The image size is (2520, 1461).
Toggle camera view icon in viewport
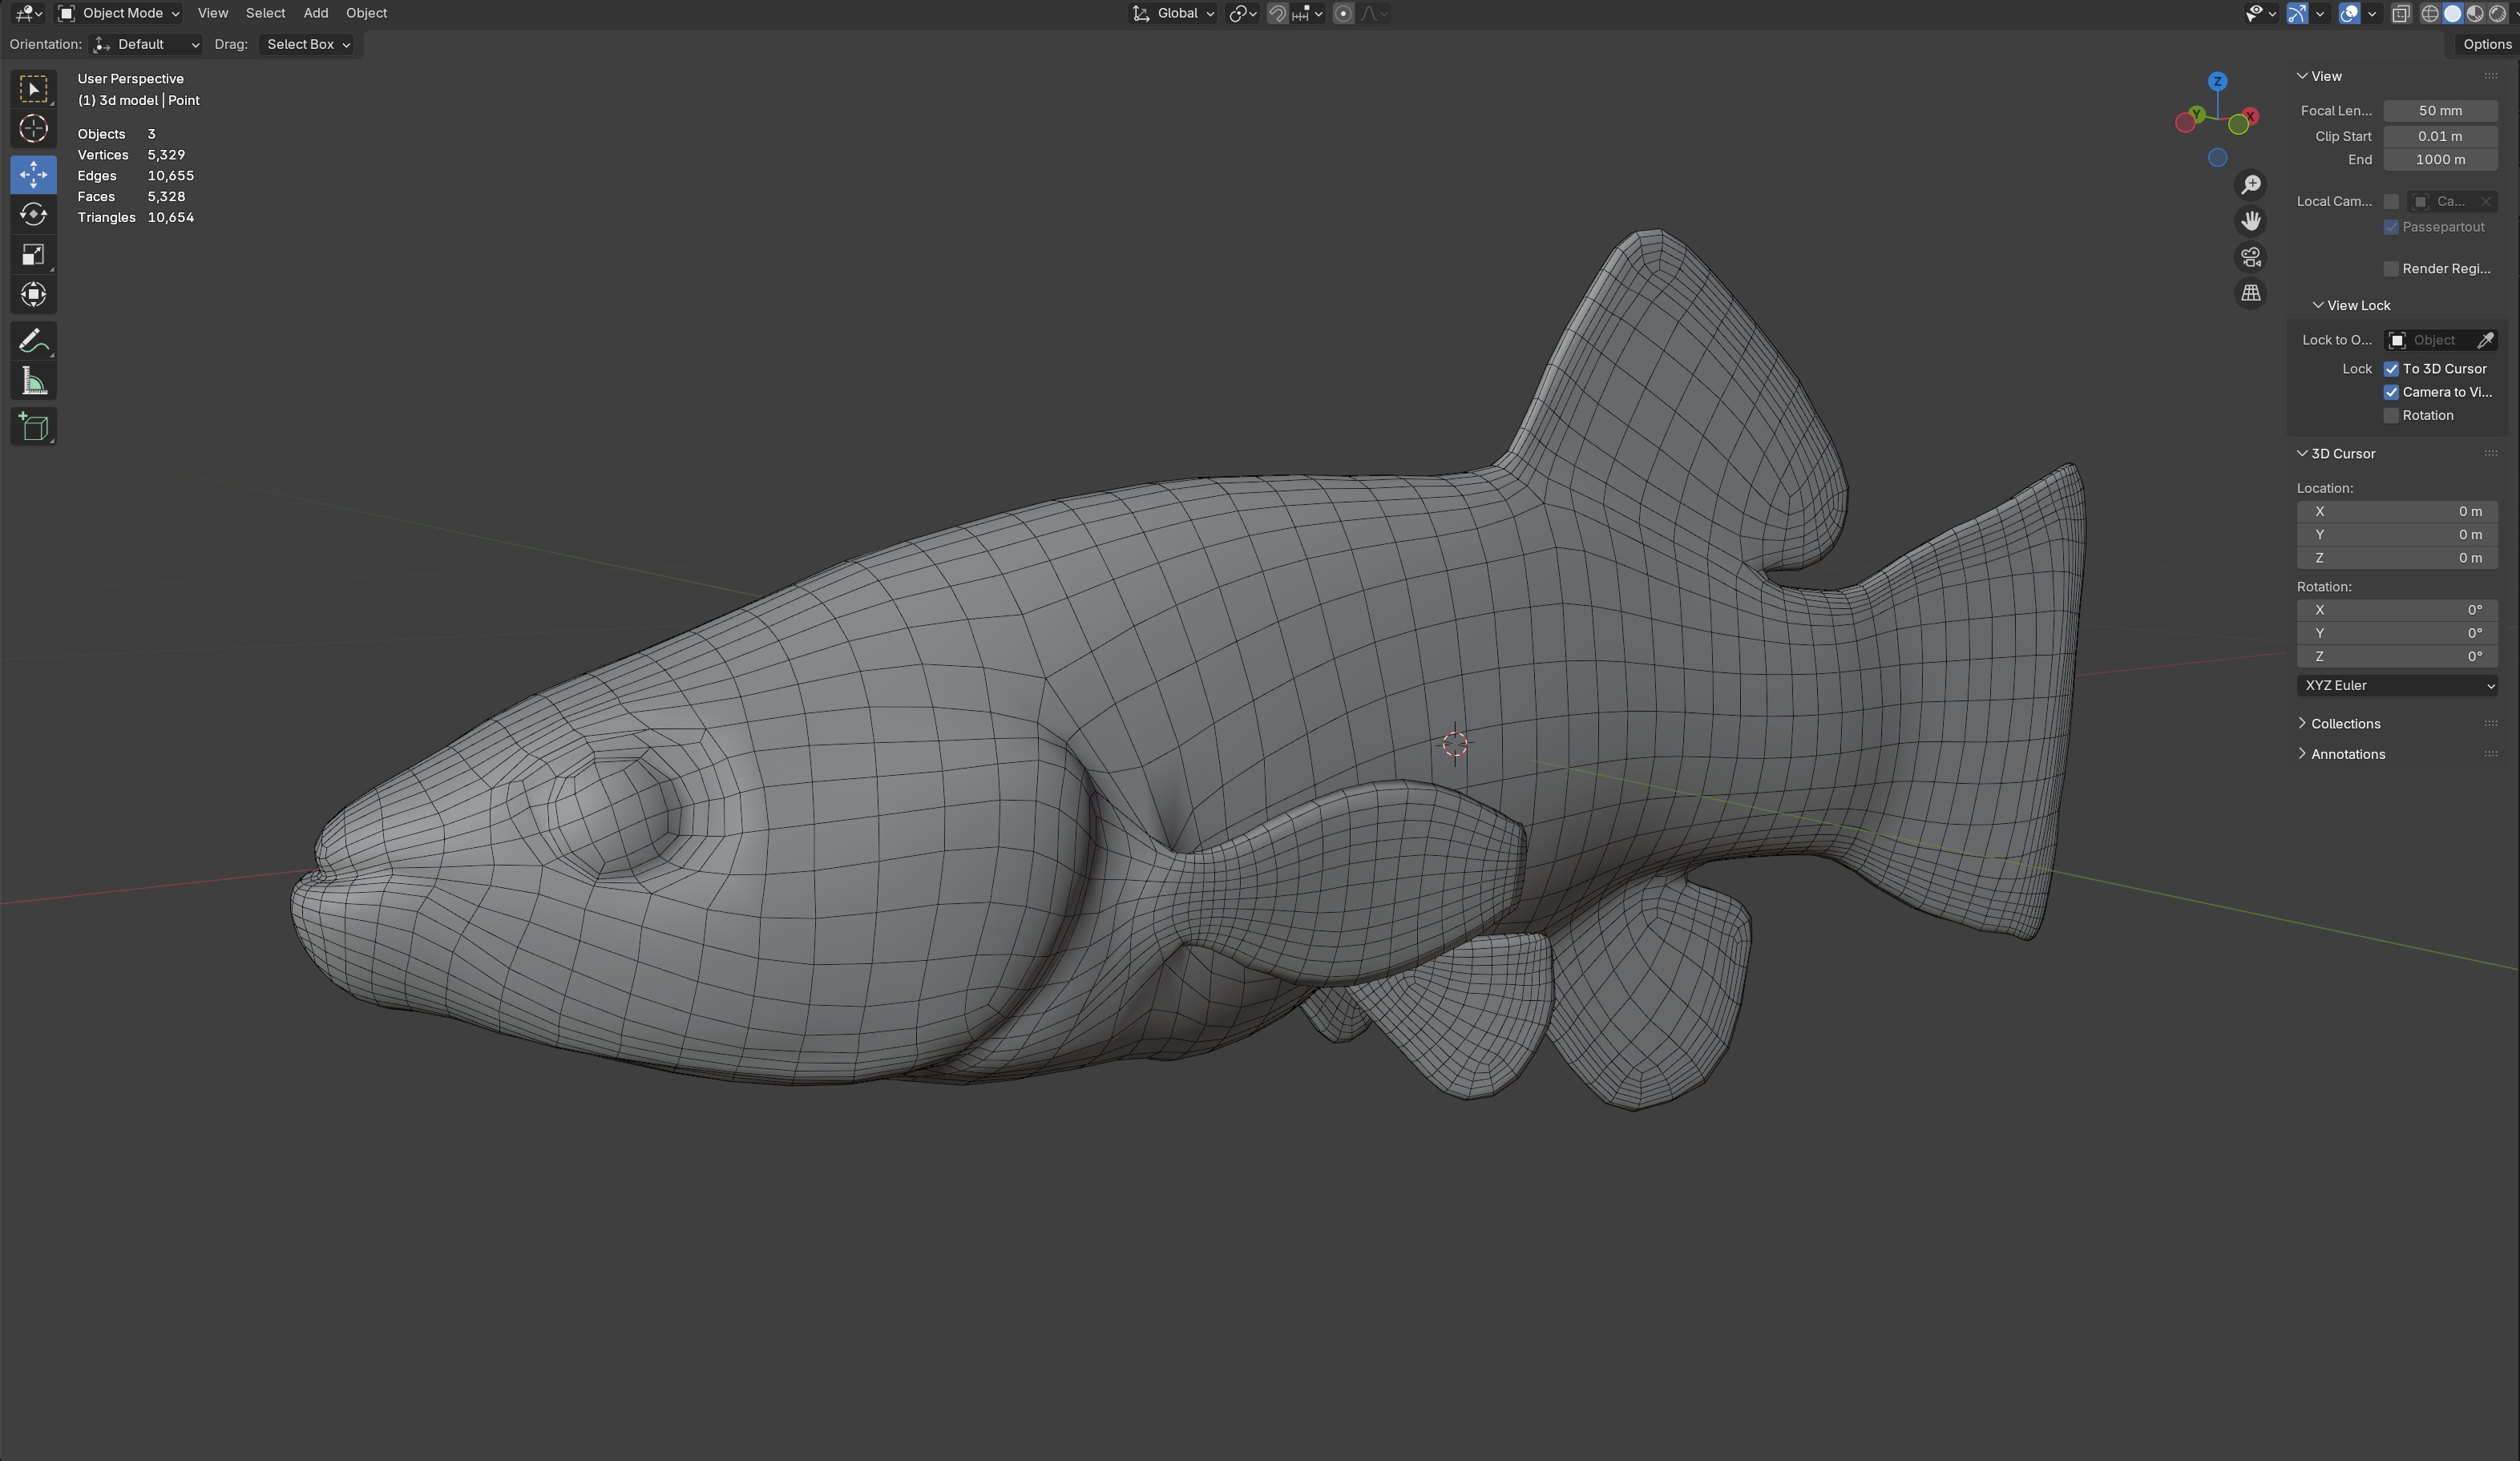tap(2250, 257)
